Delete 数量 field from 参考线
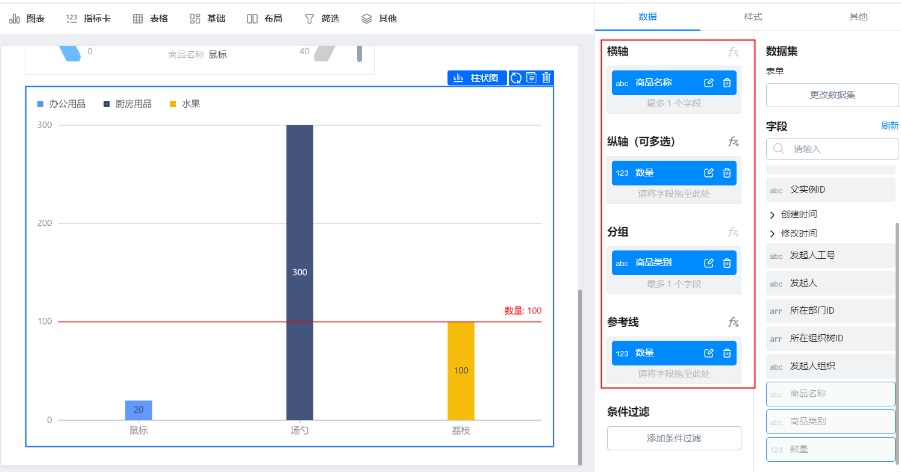The width and height of the screenshot is (901, 472). tap(727, 353)
